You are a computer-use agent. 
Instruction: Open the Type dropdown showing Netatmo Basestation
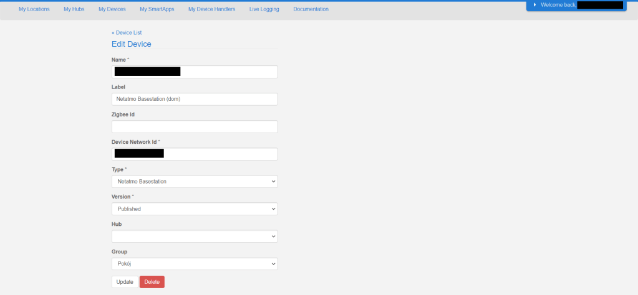pyautogui.click(x=195, y=182)
